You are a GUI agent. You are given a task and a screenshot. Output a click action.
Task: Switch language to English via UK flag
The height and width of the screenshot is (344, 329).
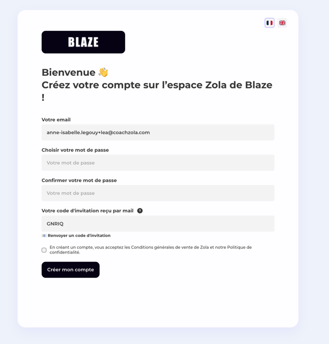tap(282, 23)
